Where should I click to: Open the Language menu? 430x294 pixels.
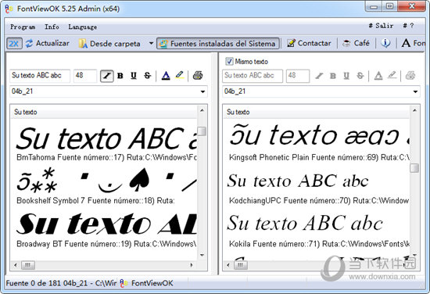pos(83,27)
